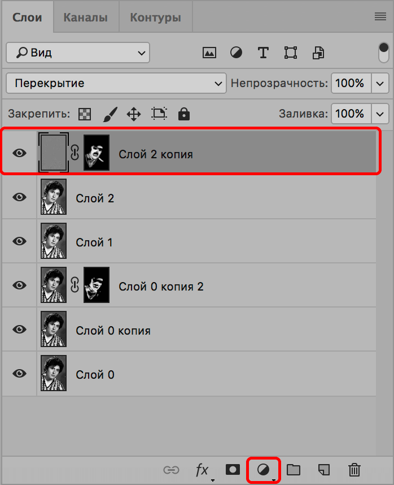Open layer styles fx button
Screen dimensions: 394x485
pos(202,470)
